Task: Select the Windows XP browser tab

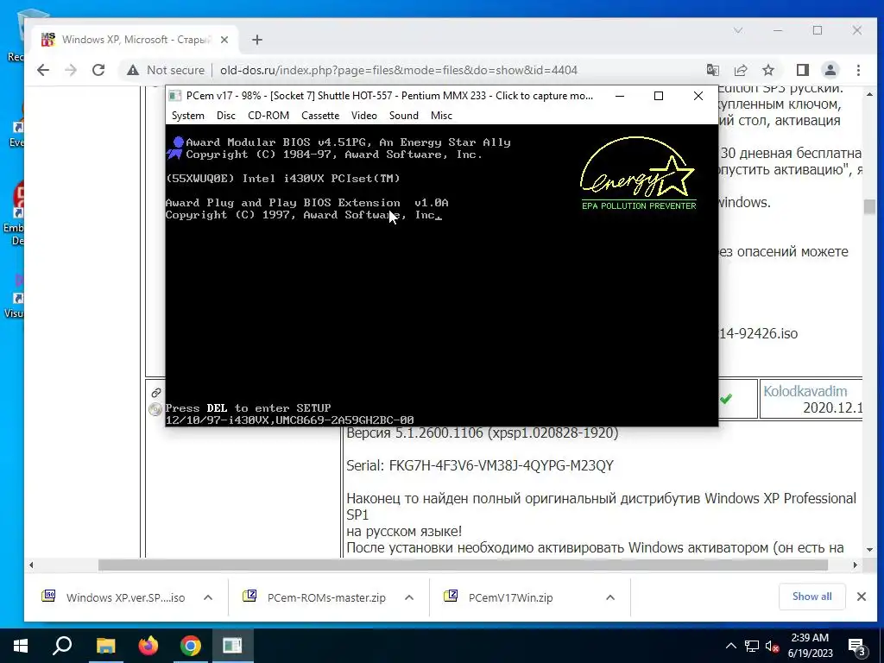Action: click(x=136, y=40)
